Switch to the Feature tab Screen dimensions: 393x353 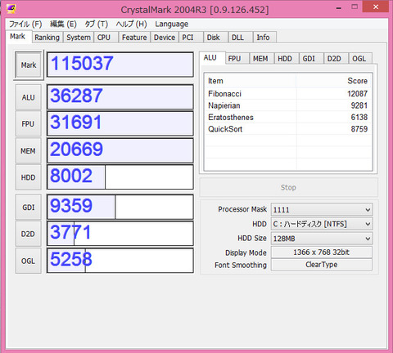click(x=134, y=38)
